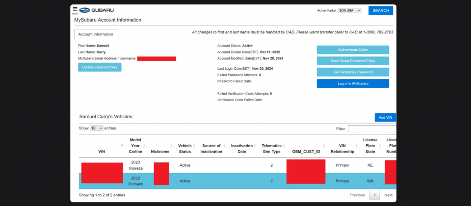
Task: Click Showing 1 to 2 of 2 entries
Action: click(x=102, y=195)
